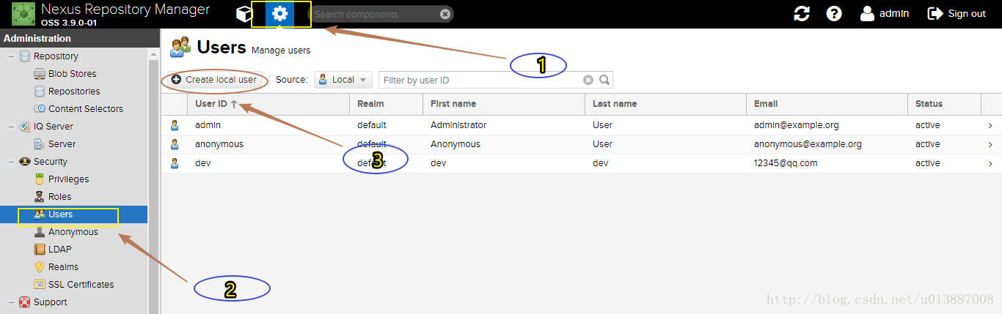1002x314 pixels.
Task: Sort by the First name column
Action: click(503, 104)
